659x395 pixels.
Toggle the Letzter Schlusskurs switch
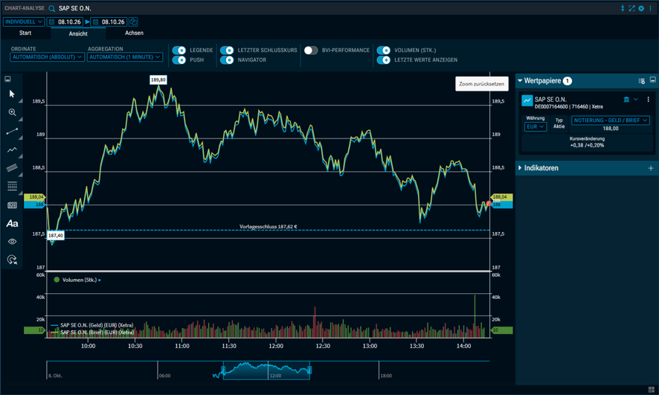(227, 50)
